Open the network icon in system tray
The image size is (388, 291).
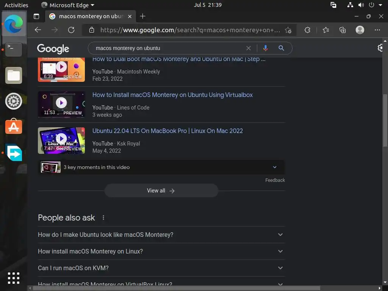click(350, 5)
